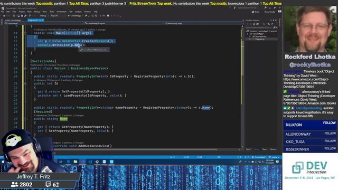Click the VS Code taskbar icon

[90, 162]
